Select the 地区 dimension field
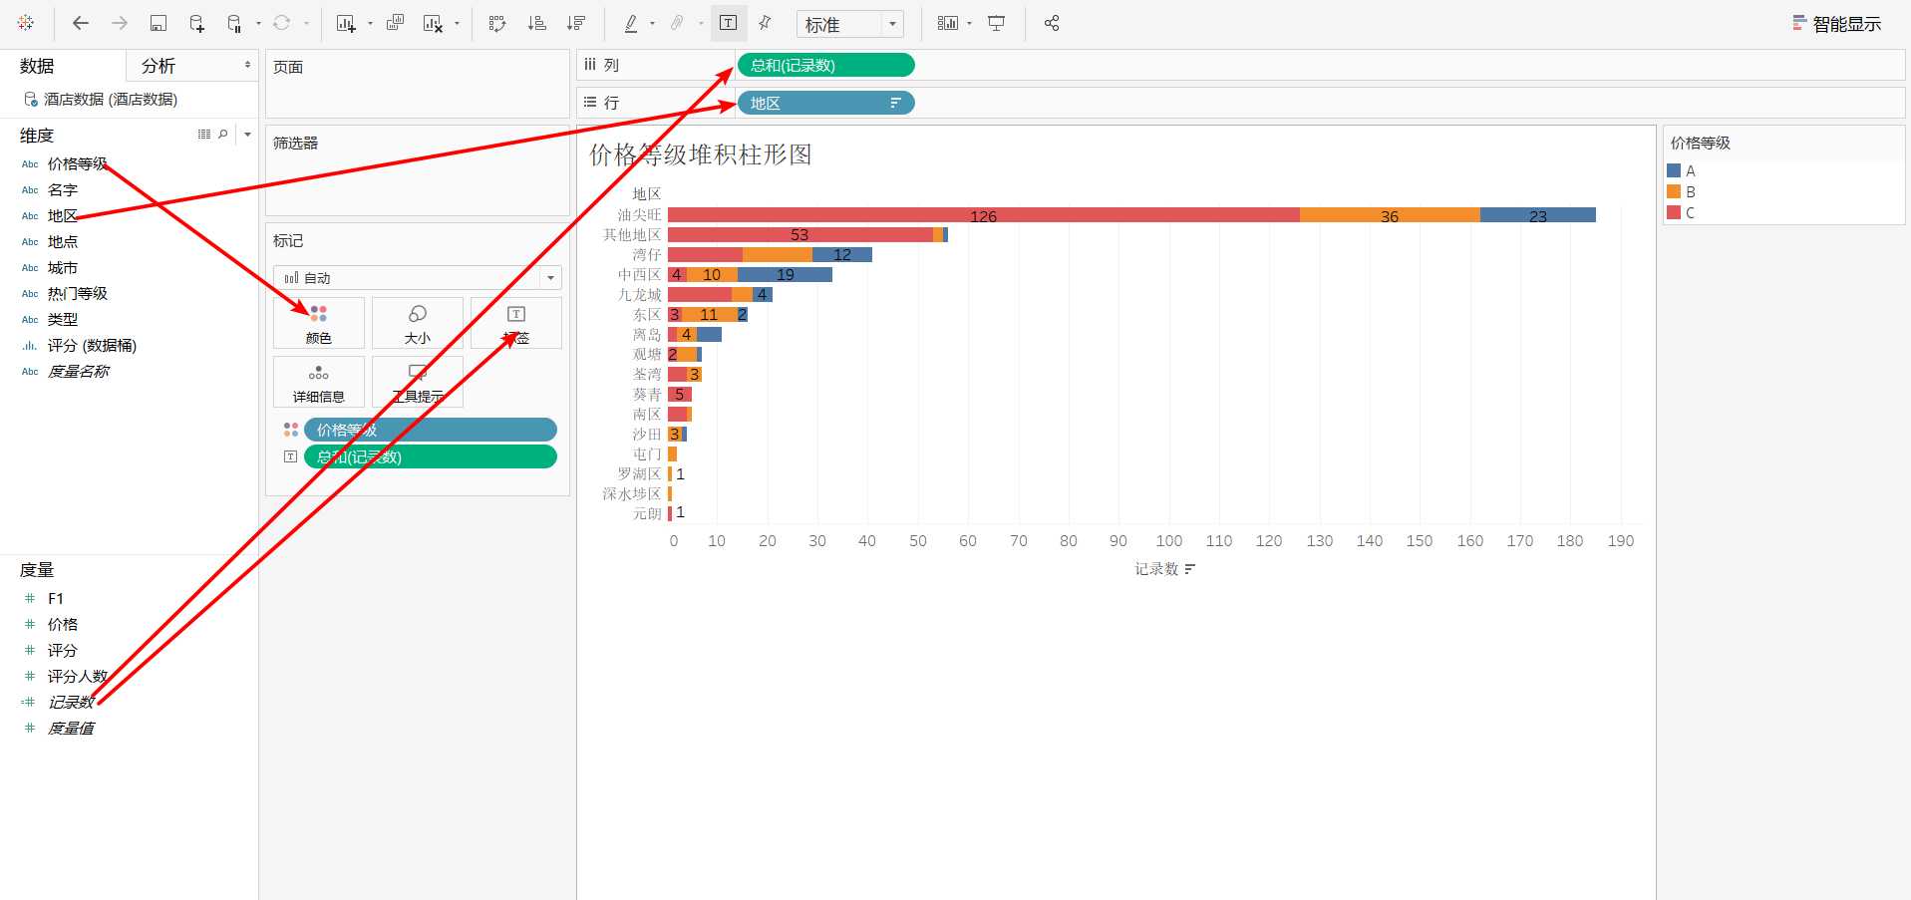This screenshot has width=1911, height=900. click(63, 215)
